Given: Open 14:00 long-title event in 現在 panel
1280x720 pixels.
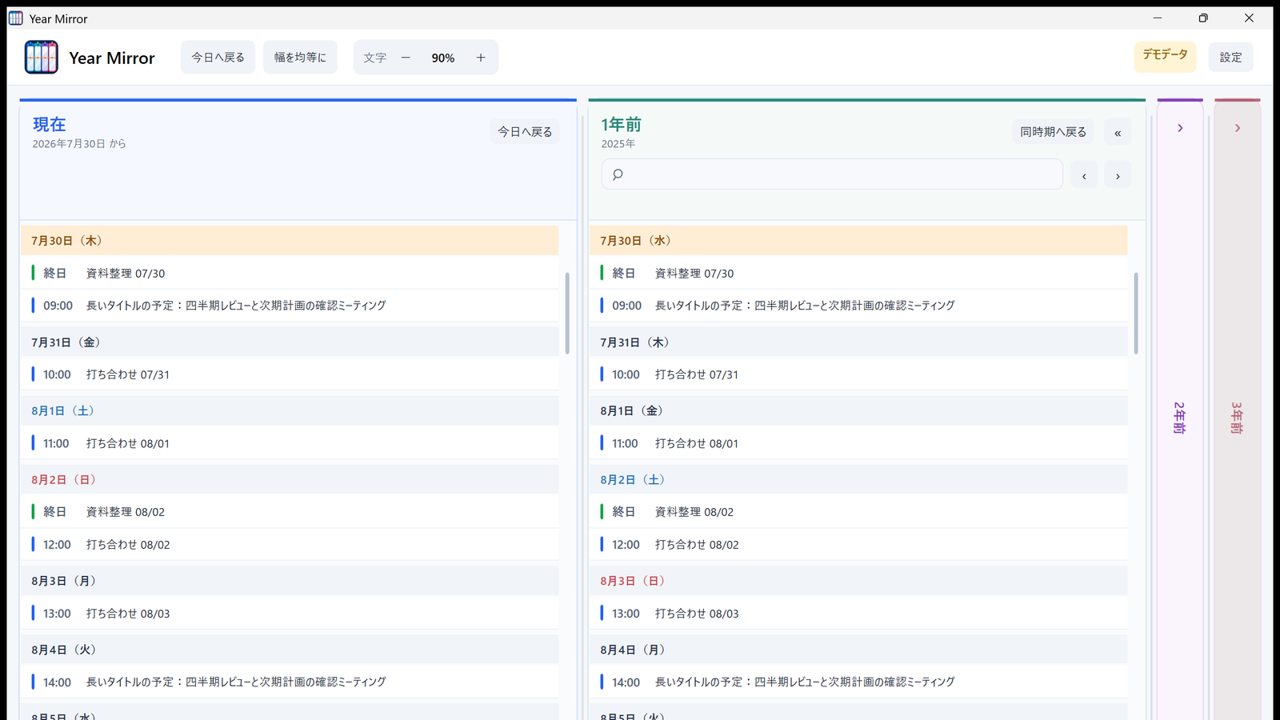Looking at the screenshot, I should 290,682.
